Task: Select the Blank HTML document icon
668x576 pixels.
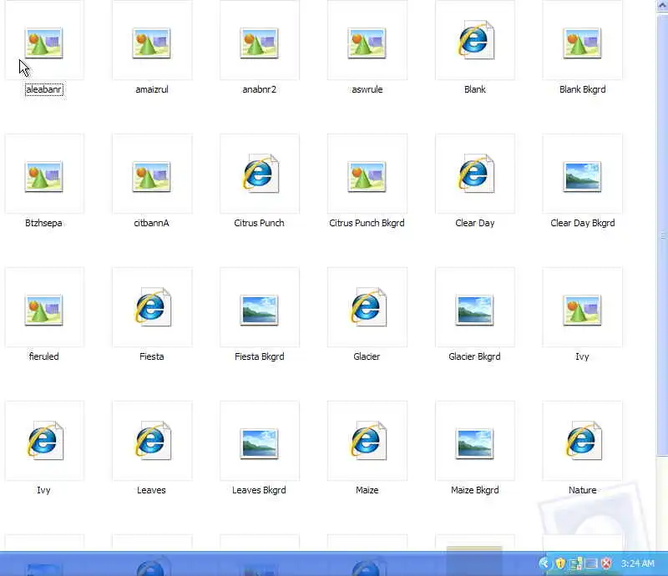Action: coord(475,40)
